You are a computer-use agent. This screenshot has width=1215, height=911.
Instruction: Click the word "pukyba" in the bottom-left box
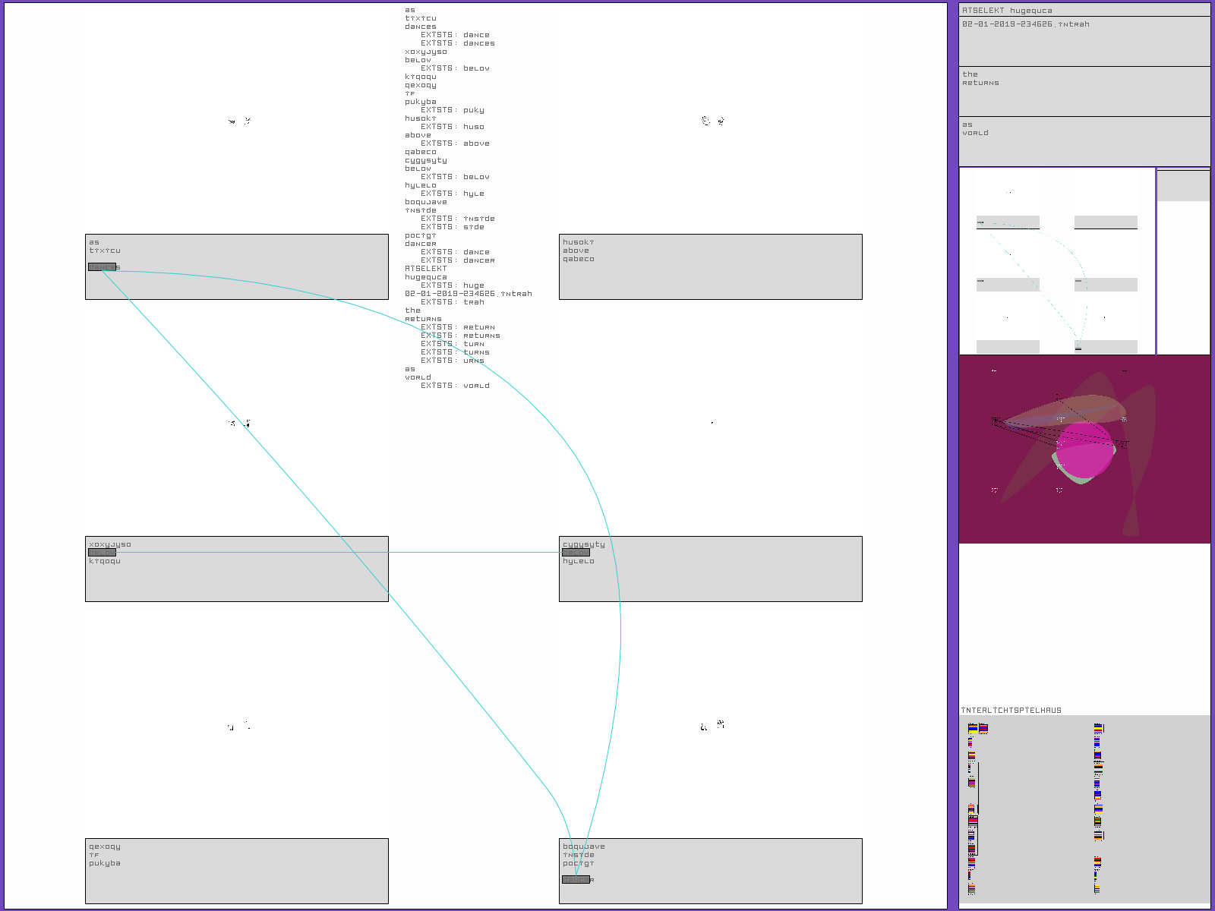coord(105,863)
